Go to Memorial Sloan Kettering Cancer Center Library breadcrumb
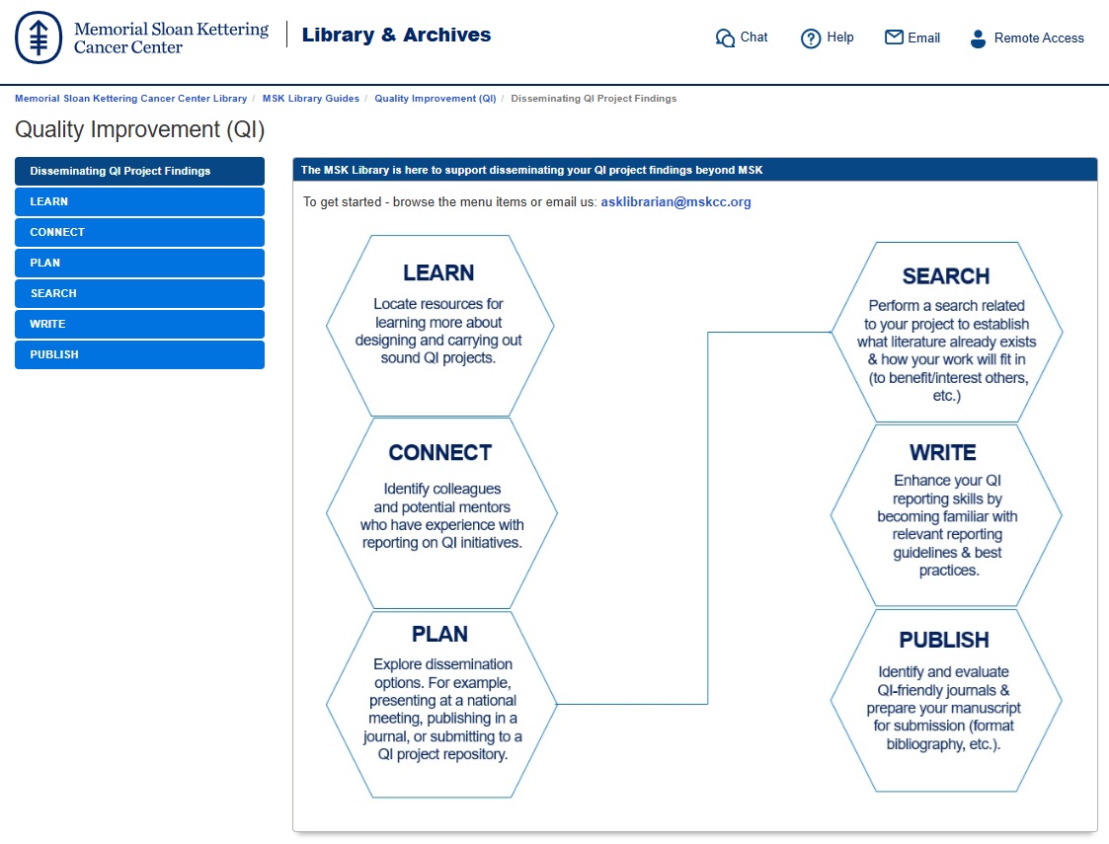Image resolution: width=1109 pixels, height=844 pixels. pyautogui.click(x=130, y=99)
